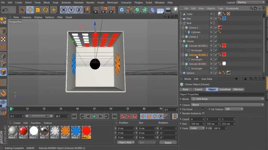
Task: Play the animation forward
Action: click(94, 117)
